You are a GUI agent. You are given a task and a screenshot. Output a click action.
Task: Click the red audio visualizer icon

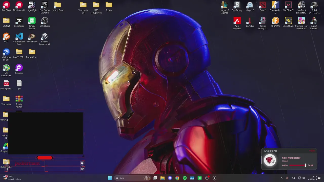coord(312,151)
